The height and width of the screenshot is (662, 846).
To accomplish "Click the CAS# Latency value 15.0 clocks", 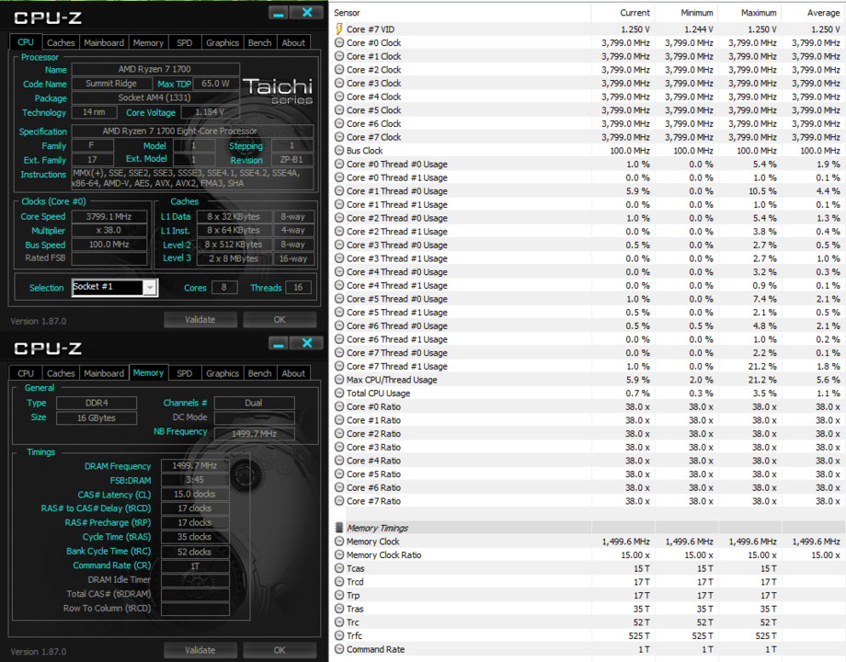I will point(195,495).
